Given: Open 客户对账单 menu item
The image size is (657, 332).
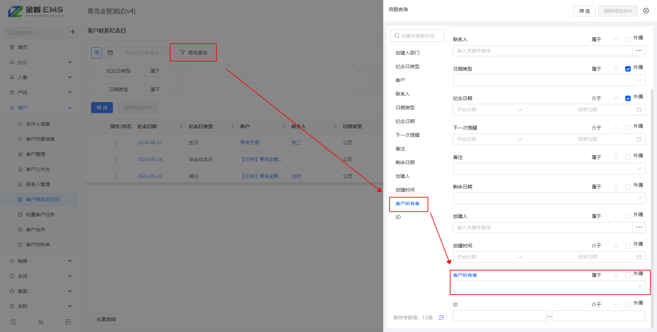Looking at the screenshot, I should pyautogui.click(x=38, y=245).
